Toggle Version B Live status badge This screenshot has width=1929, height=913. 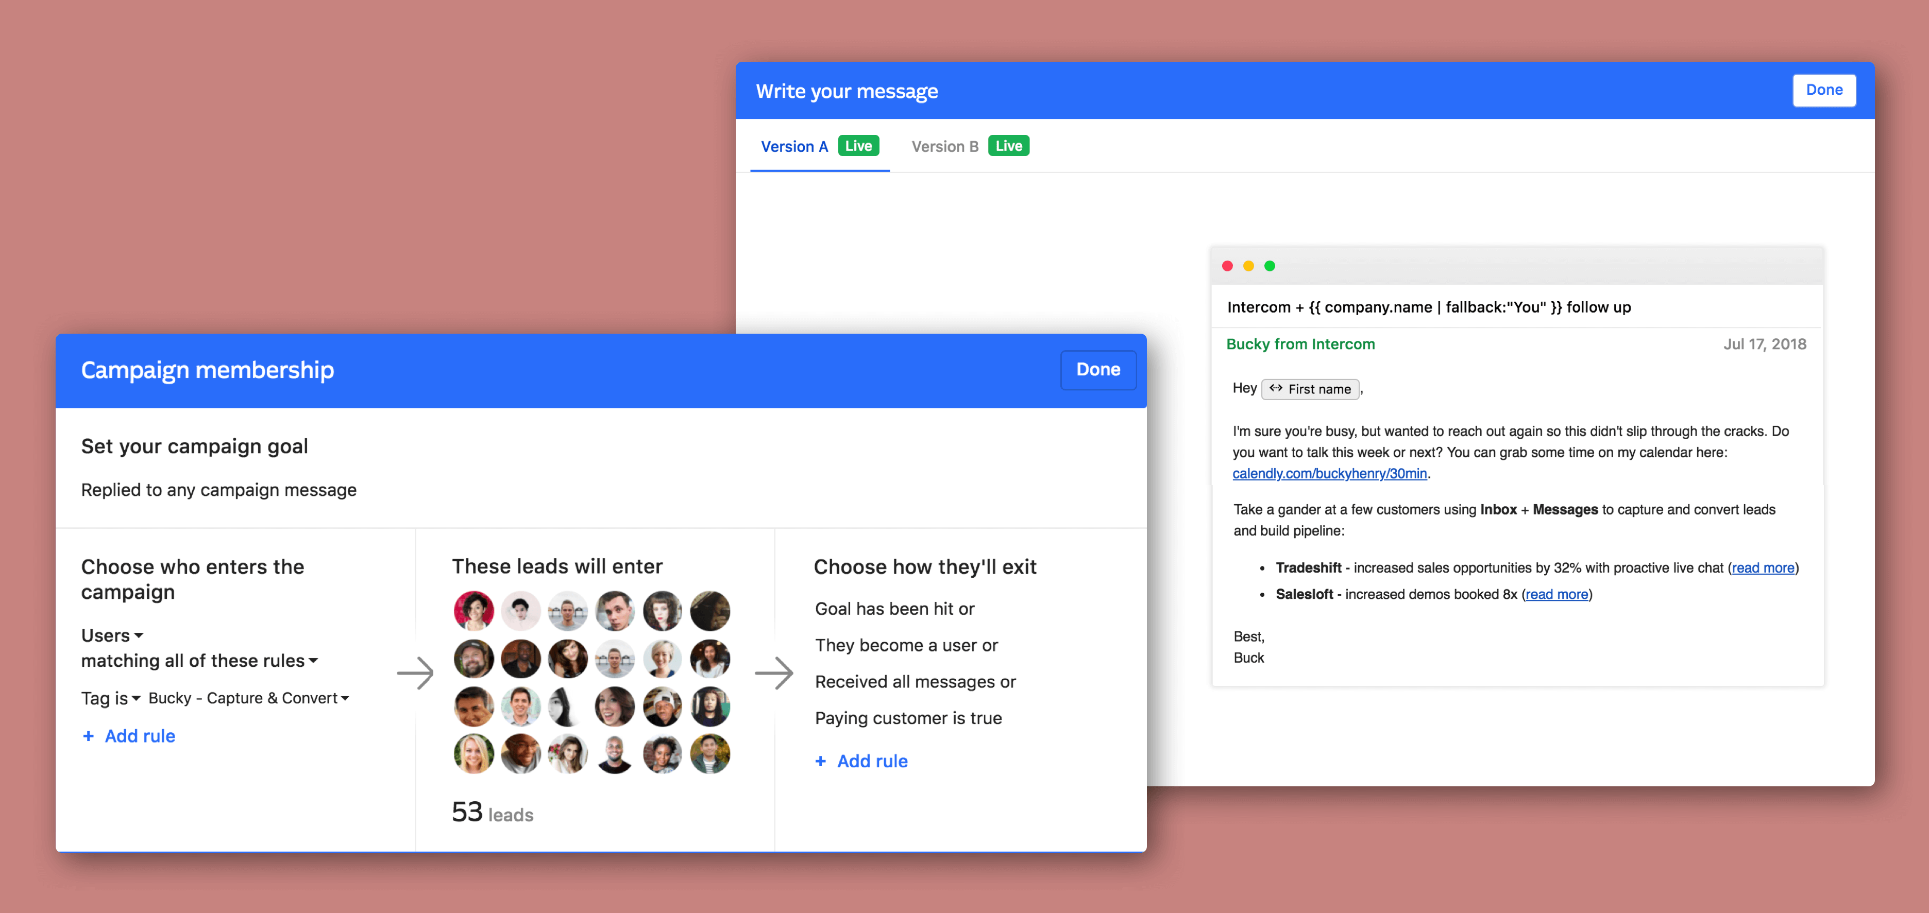coord(1010,145)
